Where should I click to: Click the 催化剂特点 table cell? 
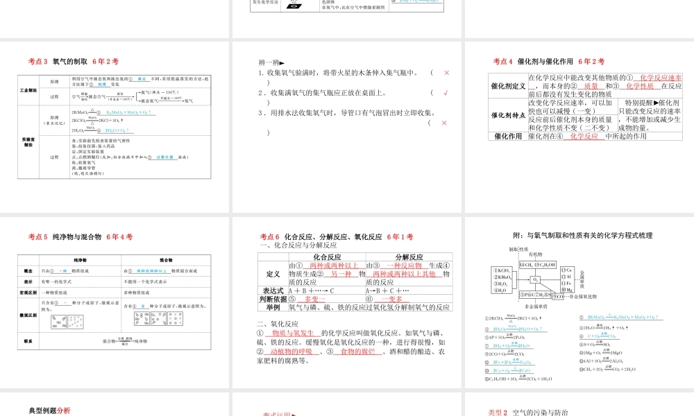pyautogui.click(x=508, y=115)
